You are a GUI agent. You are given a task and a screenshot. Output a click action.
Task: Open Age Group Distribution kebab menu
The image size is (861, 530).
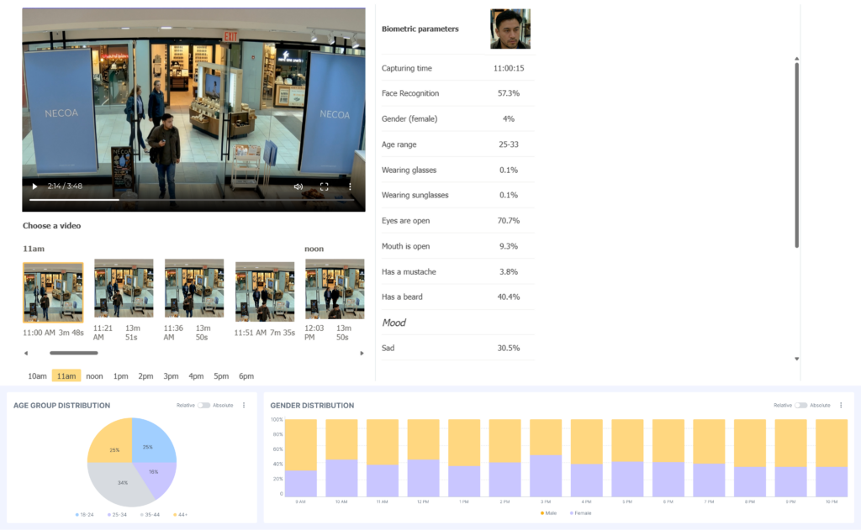[x=244, y=405]
